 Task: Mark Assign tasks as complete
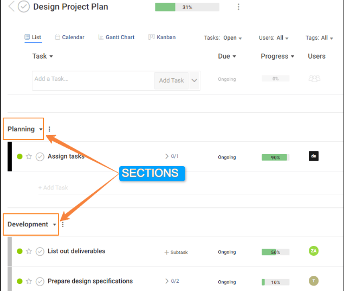pyautogui.click(x=40, y=156)
